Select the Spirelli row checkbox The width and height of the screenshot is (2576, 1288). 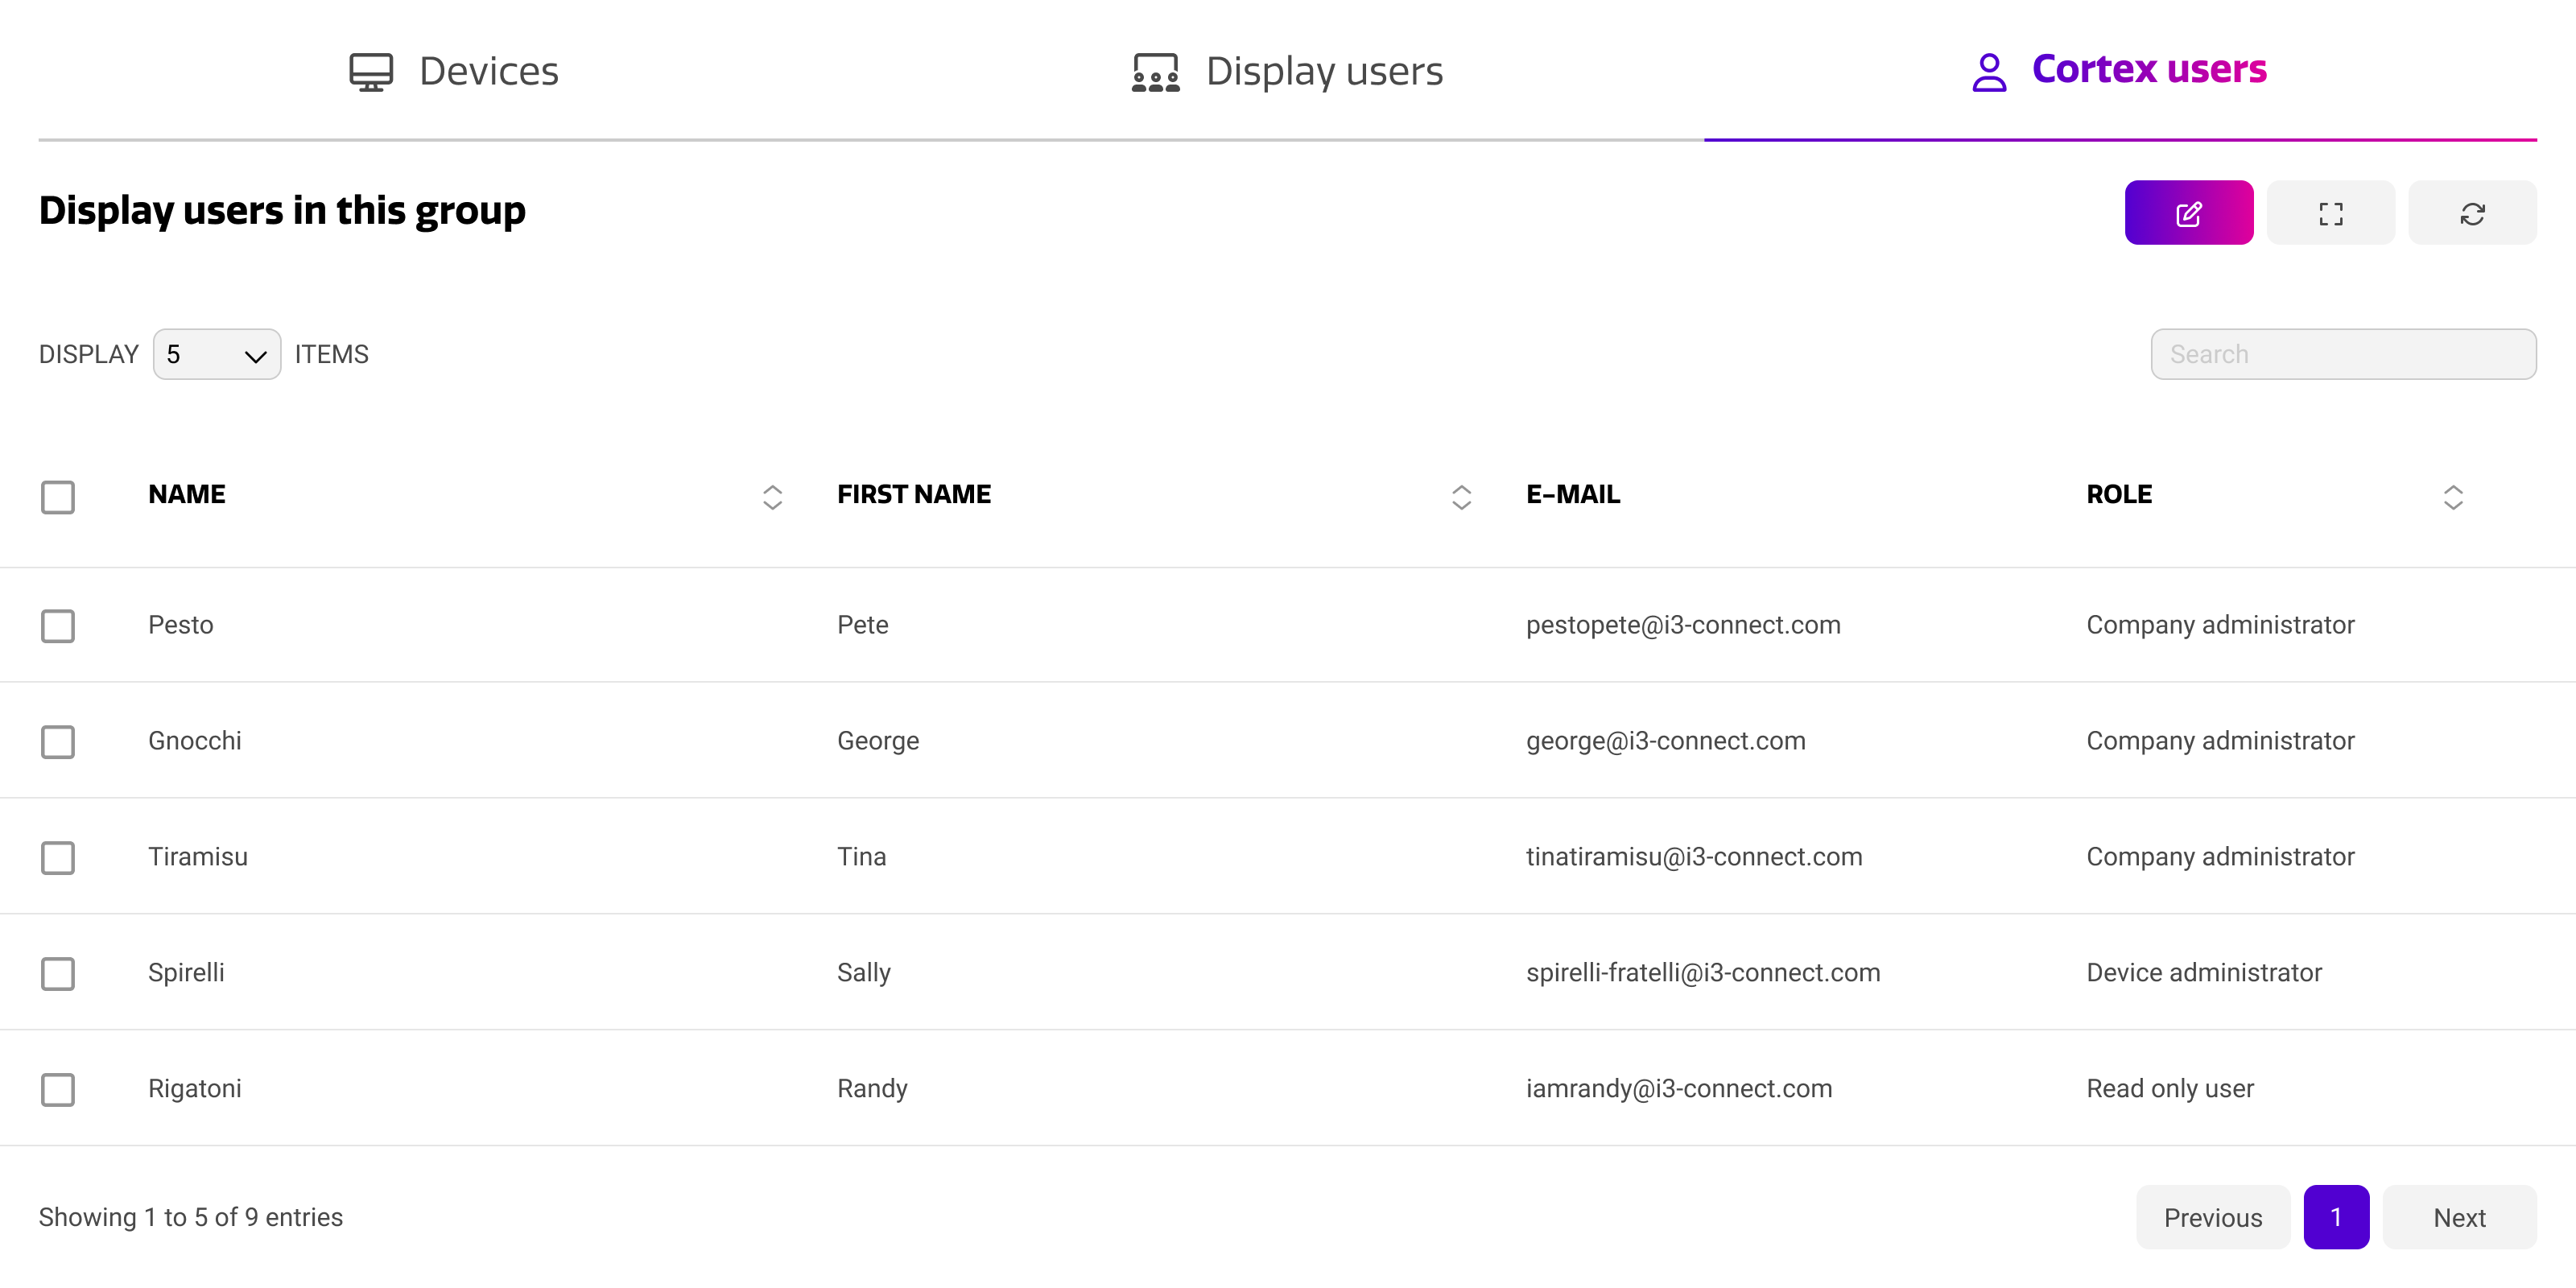tap(58, 974)
